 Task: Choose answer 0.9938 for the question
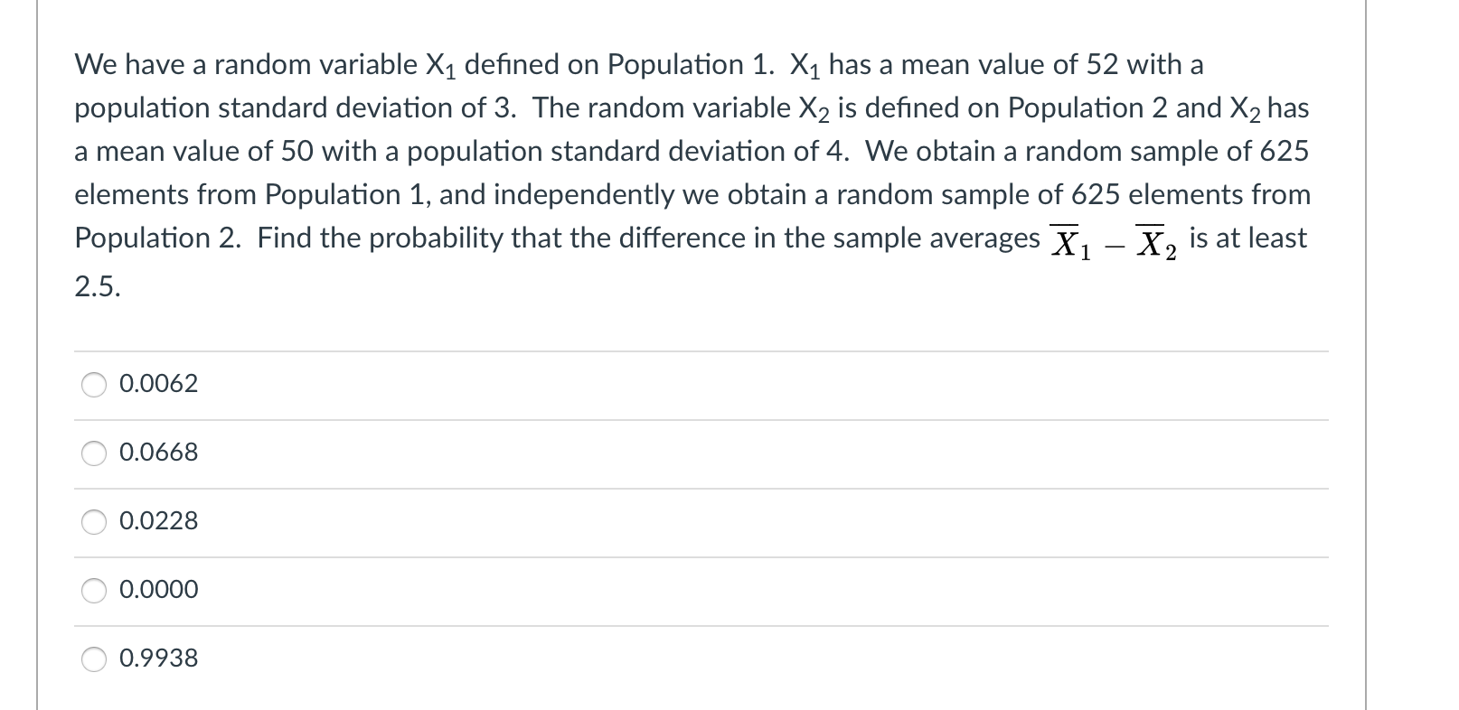[x=94, y=659]
